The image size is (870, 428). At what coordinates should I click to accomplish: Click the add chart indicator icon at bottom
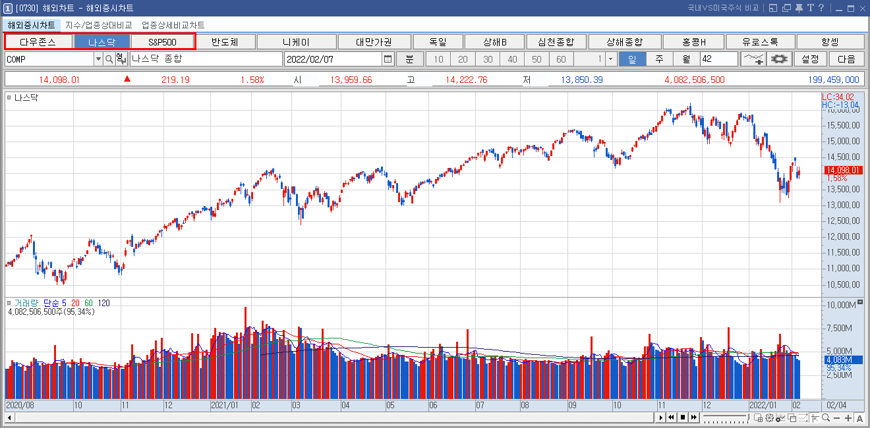click(x=780, y=418)
